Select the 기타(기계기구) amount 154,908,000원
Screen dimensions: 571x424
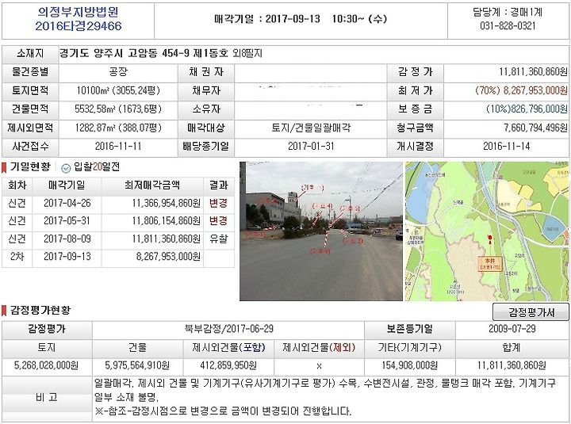click(x=410, y=365)
